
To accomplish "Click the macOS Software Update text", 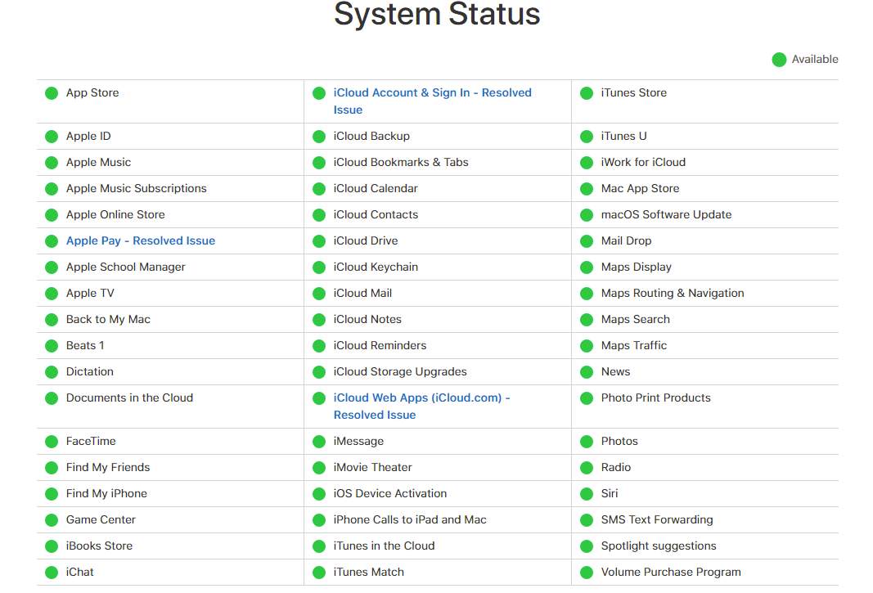I will point(667,214).
